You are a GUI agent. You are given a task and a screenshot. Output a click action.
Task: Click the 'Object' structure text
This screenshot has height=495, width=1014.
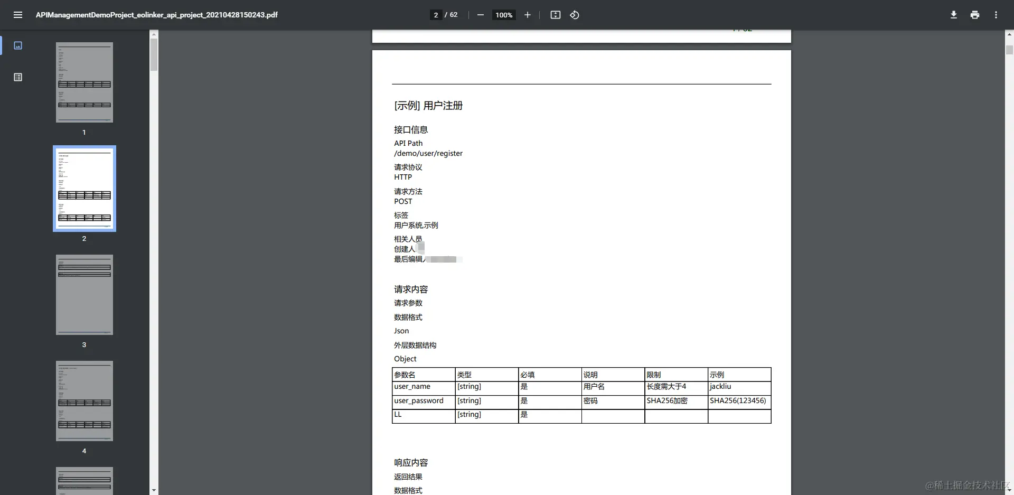[x=405, y=359]
